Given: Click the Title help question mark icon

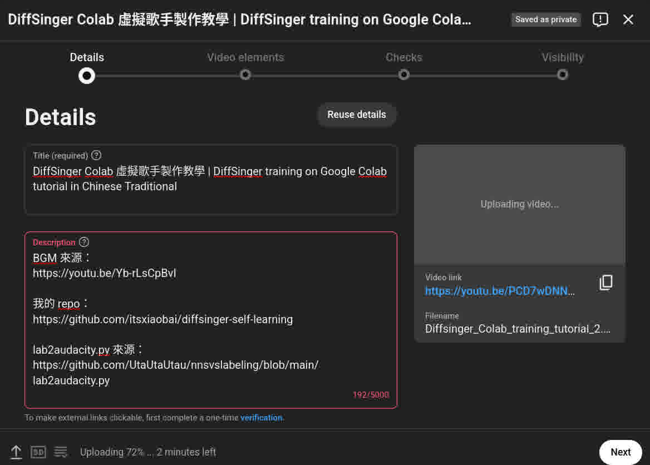Looking at the screenshot, I should click(x=96, y=155).
